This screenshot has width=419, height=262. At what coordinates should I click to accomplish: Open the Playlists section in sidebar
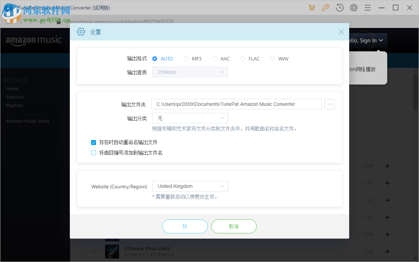pos(14,105)
